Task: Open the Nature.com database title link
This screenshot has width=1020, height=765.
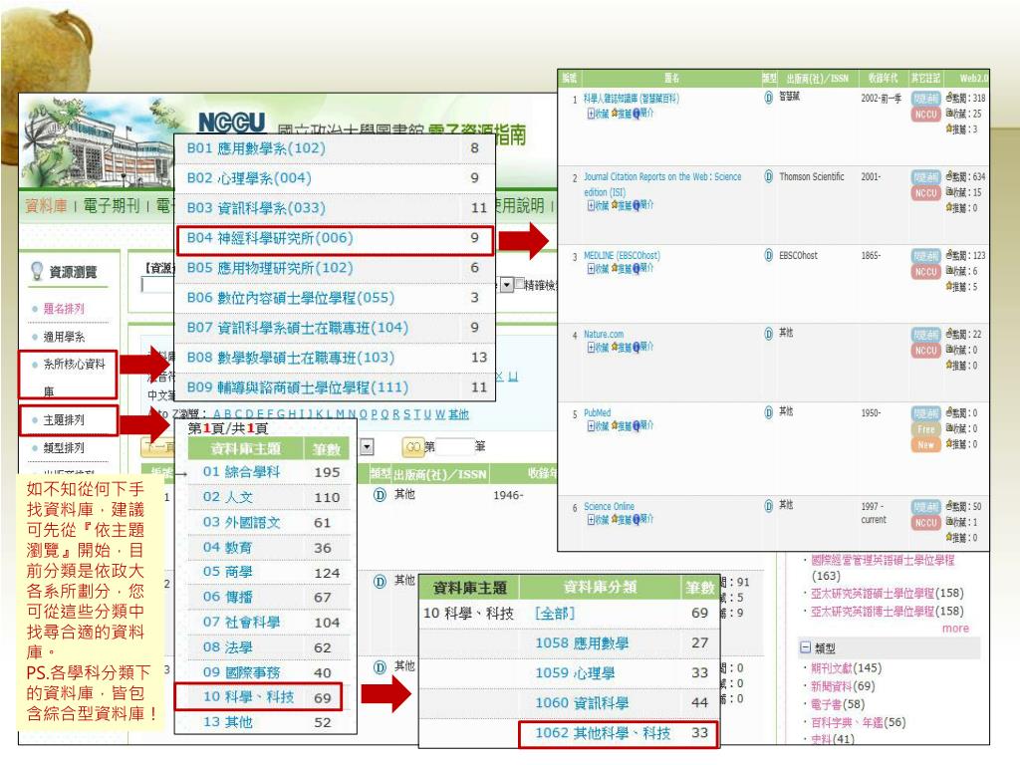Action: 603,335
